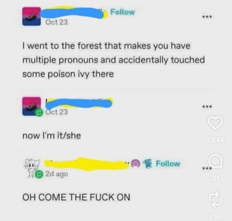Open the top poster's pink and blue avatar
This screenshot has height=221, width=232.
click(x=31, y=16)
